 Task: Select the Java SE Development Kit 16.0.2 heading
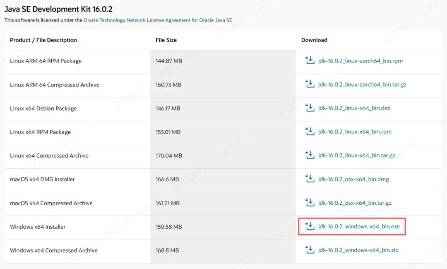(58, 9)
